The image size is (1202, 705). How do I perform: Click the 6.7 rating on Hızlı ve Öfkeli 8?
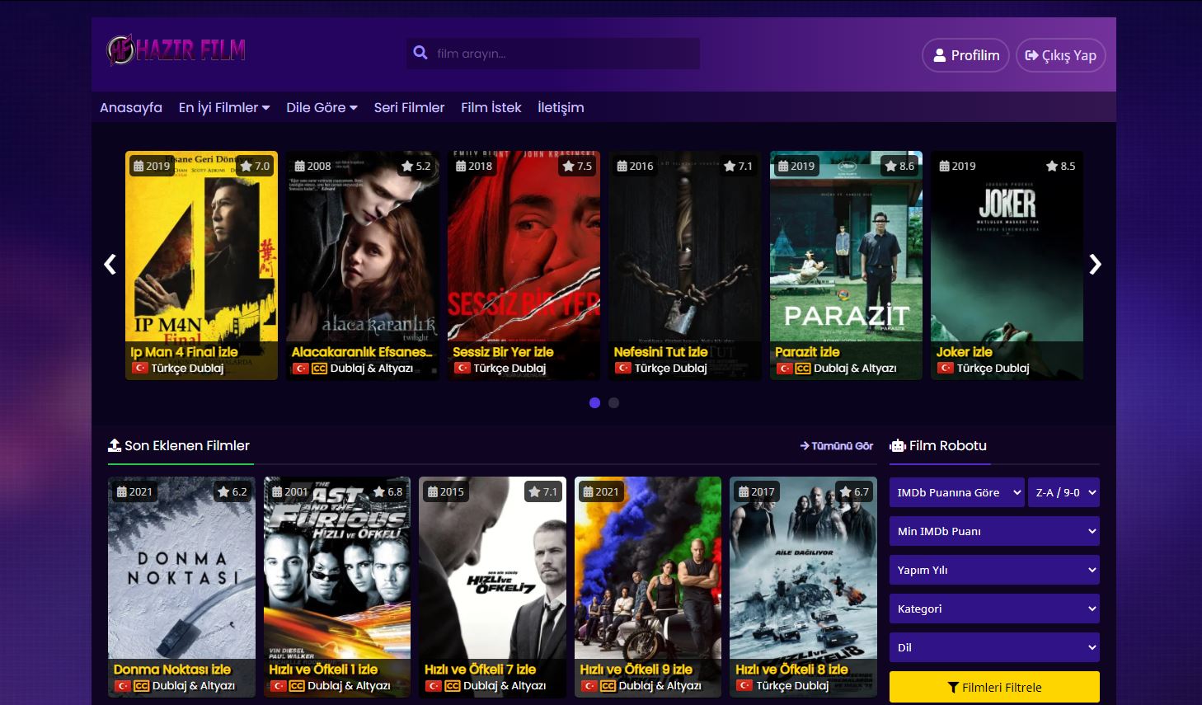pos(854,491)
